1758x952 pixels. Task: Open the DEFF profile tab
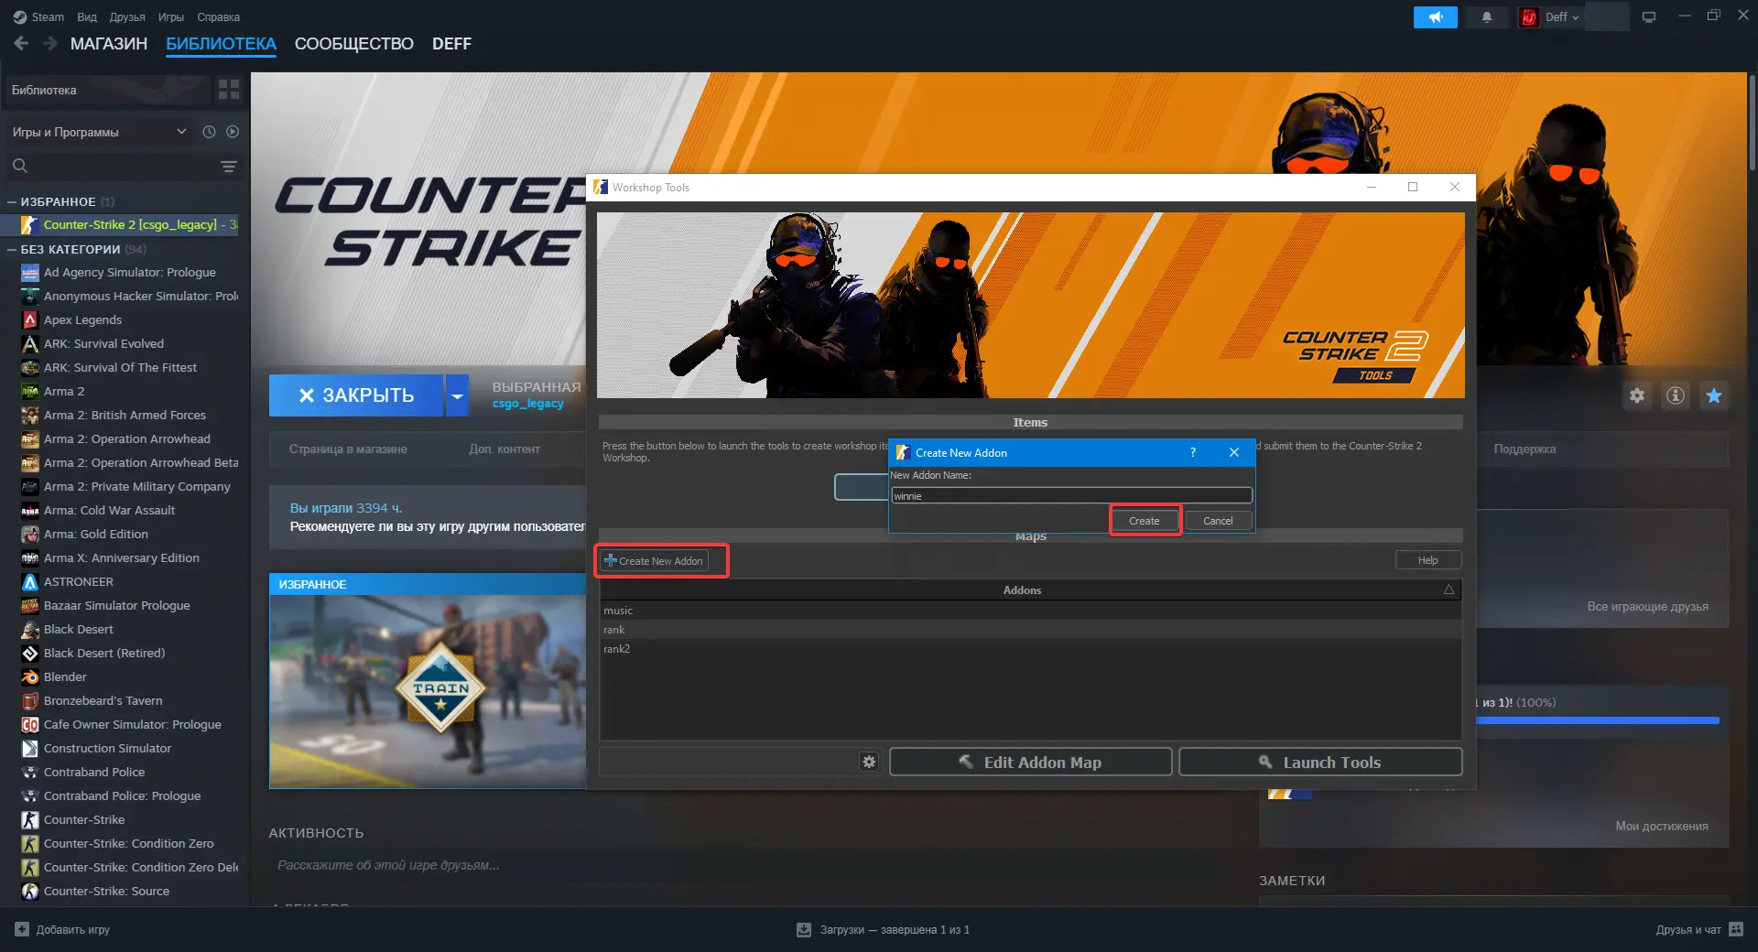(x=451, y=44)
